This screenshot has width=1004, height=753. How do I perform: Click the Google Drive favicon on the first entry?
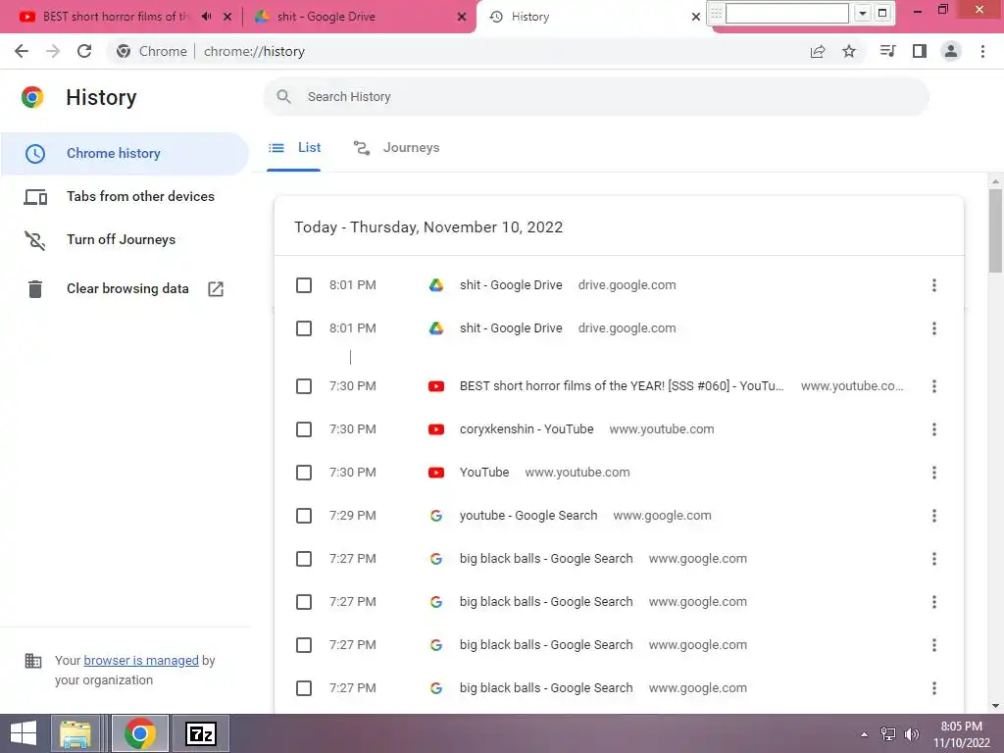(x=436, y=285)
